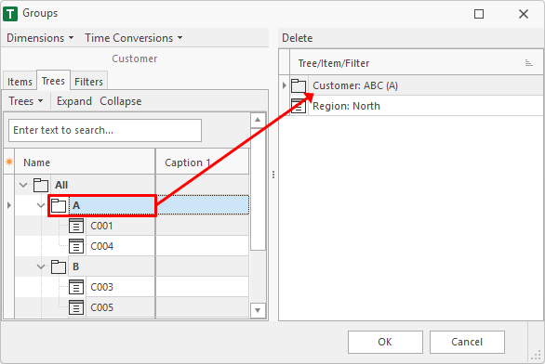Maximize the Groups window
This screenshot has width=545, height=364.
coord(479,14)
